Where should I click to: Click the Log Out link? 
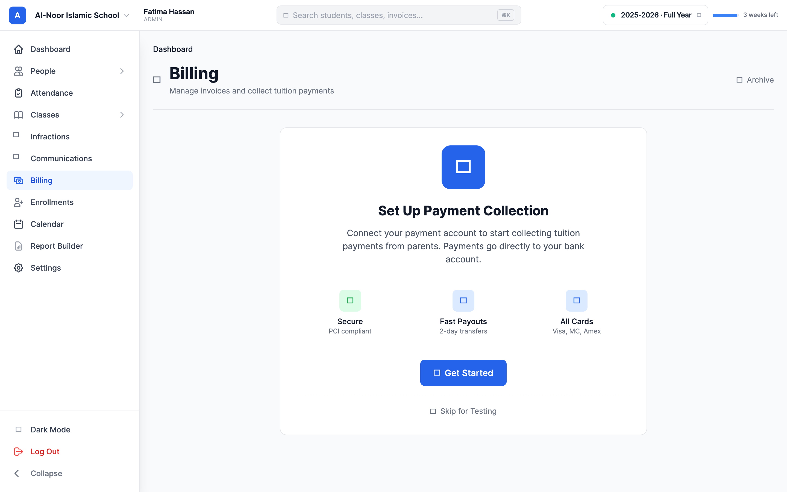(70, 451)
